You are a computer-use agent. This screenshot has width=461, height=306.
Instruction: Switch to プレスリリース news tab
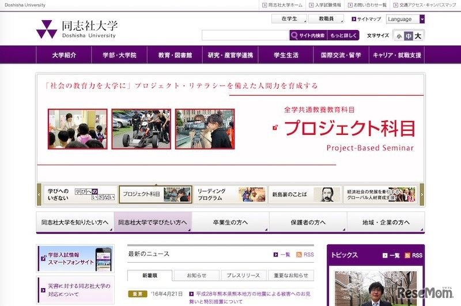point(243,275)
